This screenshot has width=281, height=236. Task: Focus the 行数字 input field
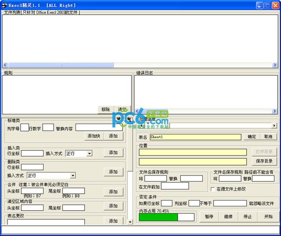[48, 127]
